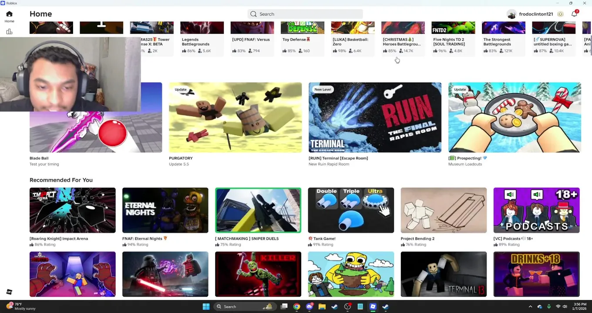Open the Blade Ball title link
The image size is (592, 313).
point(39,158)
